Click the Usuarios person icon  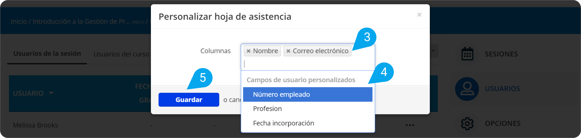(x=467, y=89)
